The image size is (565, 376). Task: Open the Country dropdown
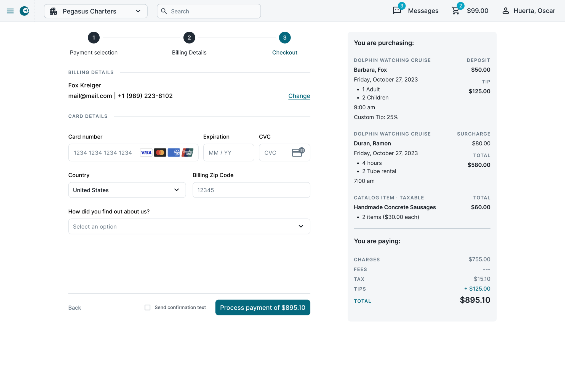(127, 190)
